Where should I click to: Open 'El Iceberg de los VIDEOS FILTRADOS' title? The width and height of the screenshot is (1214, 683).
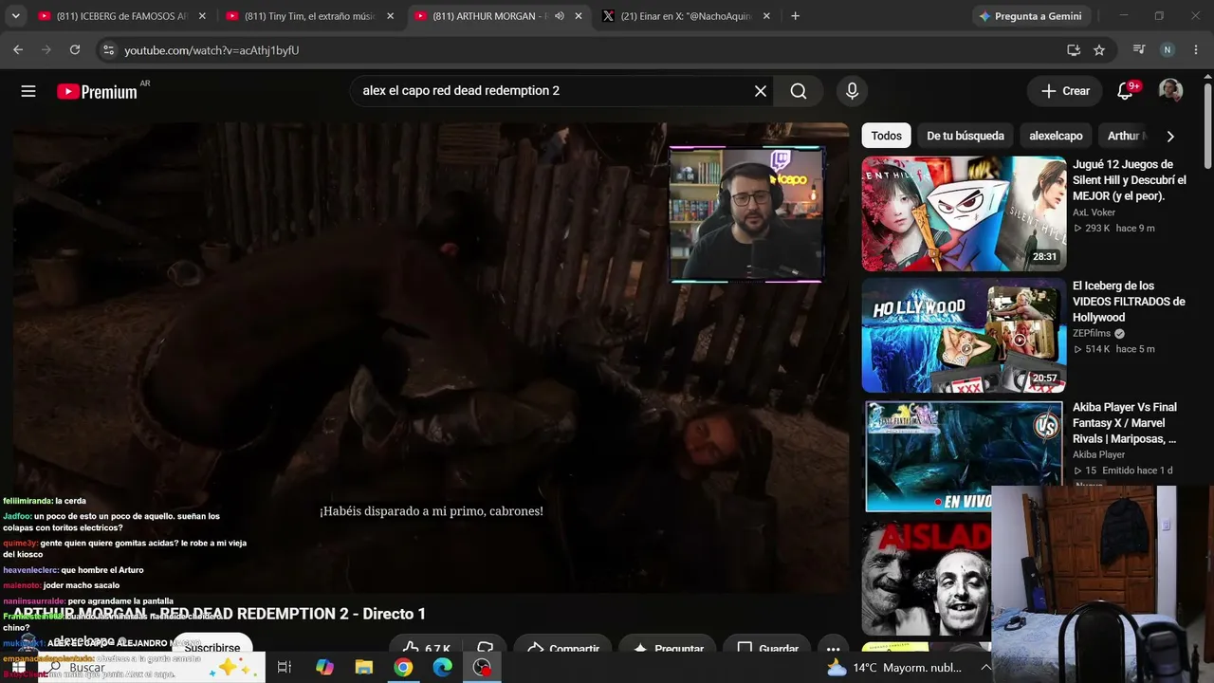tap(1129, 302)
